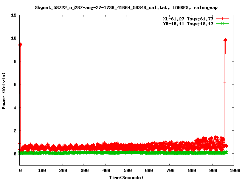The height and width of the screenshot is (181, 242).
Task: Click the x-axis tick label 200
Action: (x=63, y=170)
